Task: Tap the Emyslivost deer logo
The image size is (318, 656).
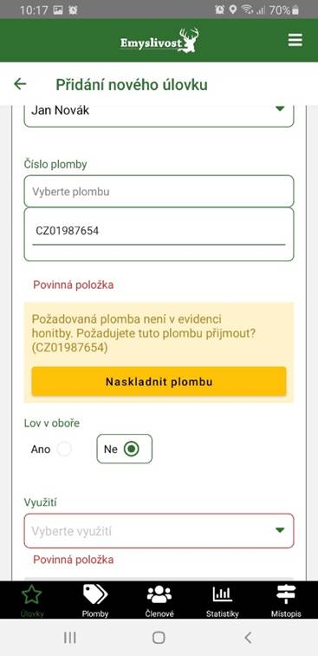Action: (159, 41)
